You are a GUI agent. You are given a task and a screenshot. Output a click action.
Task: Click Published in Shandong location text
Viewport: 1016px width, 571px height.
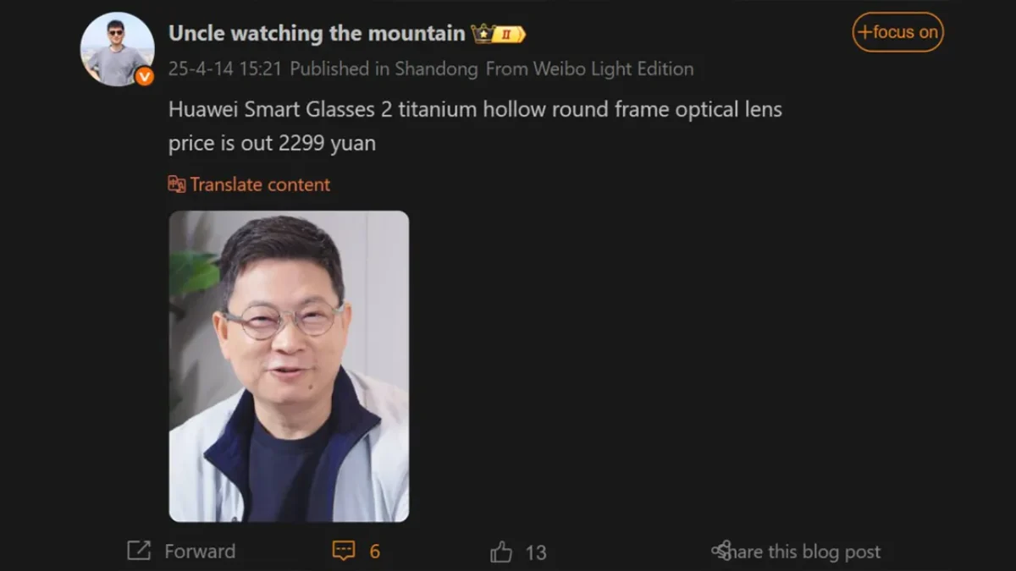[384, 69]
